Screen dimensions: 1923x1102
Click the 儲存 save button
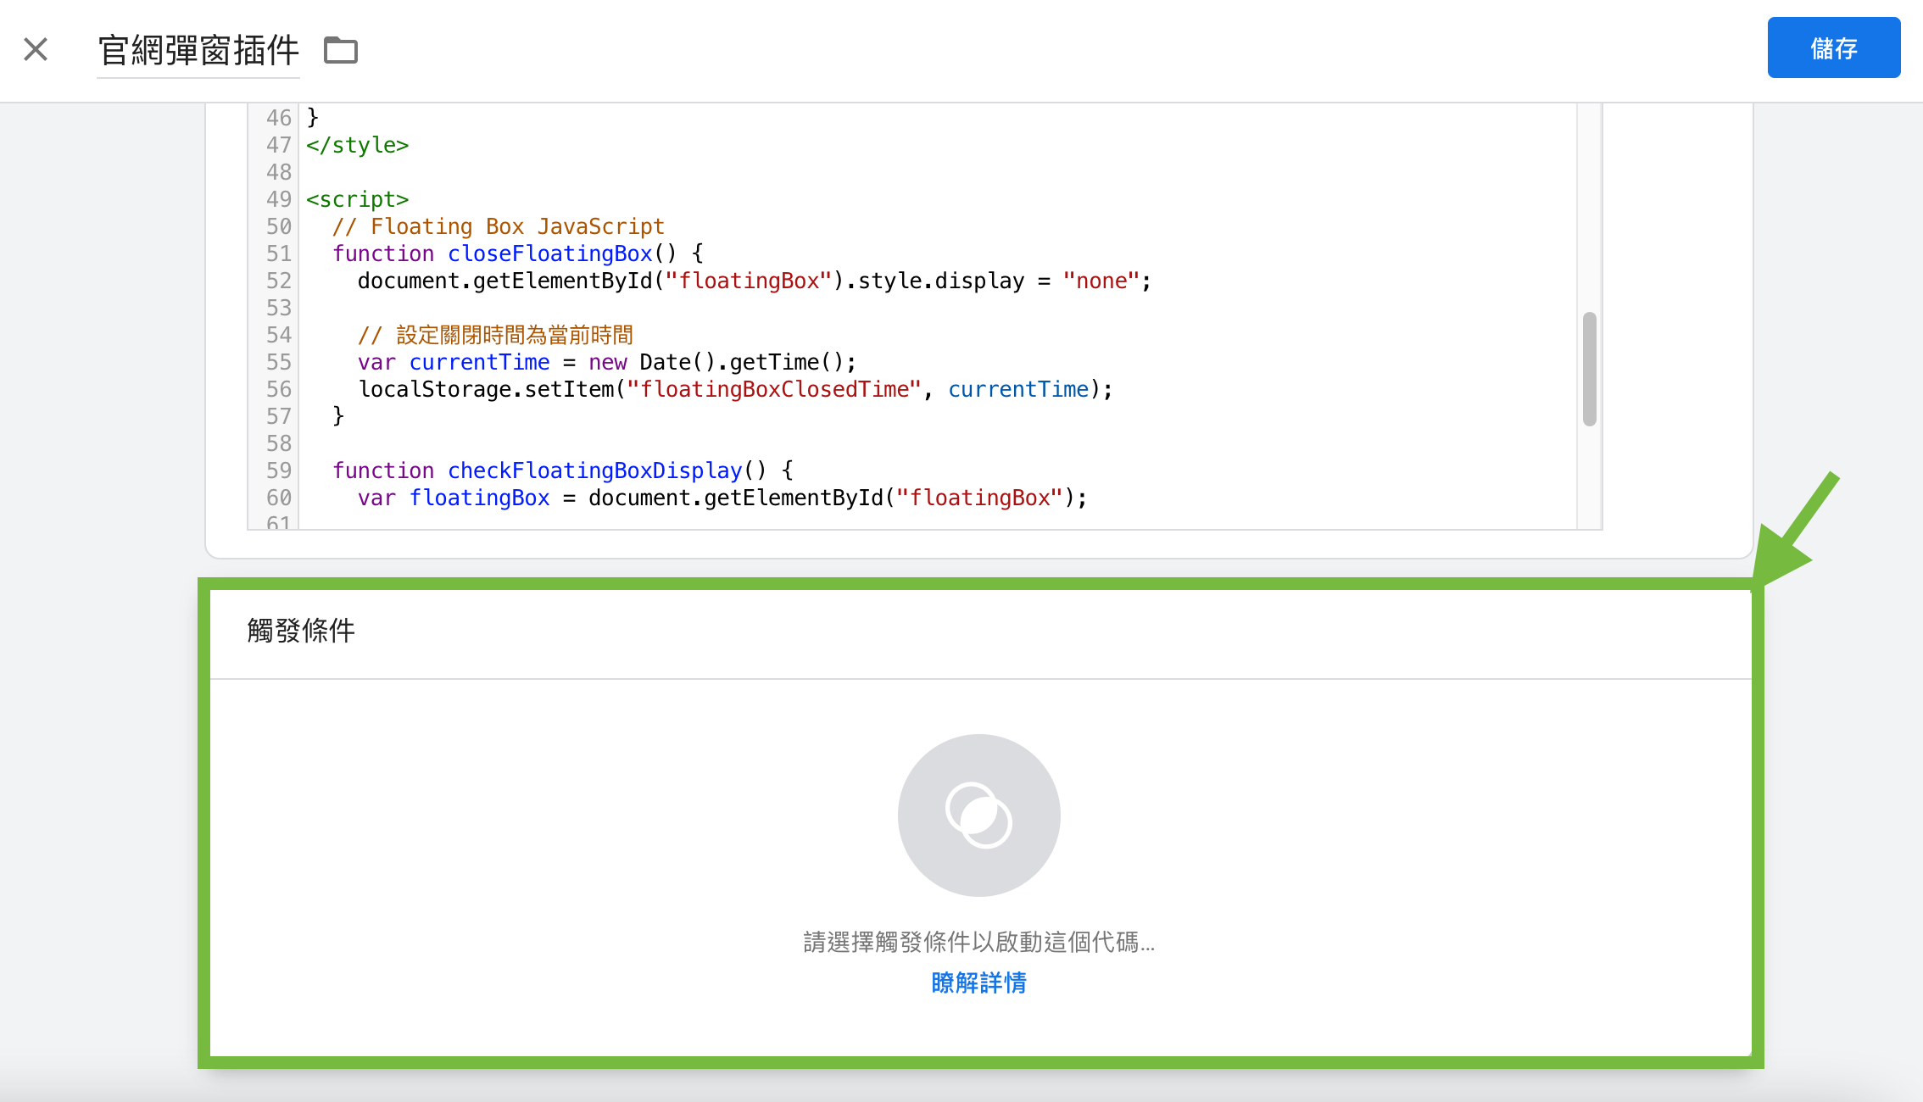(x=1833, y=48)
